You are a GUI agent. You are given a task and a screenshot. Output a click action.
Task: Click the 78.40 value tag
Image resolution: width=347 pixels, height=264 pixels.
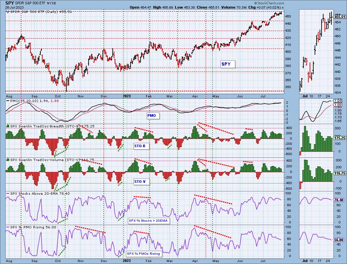(339, 200)
